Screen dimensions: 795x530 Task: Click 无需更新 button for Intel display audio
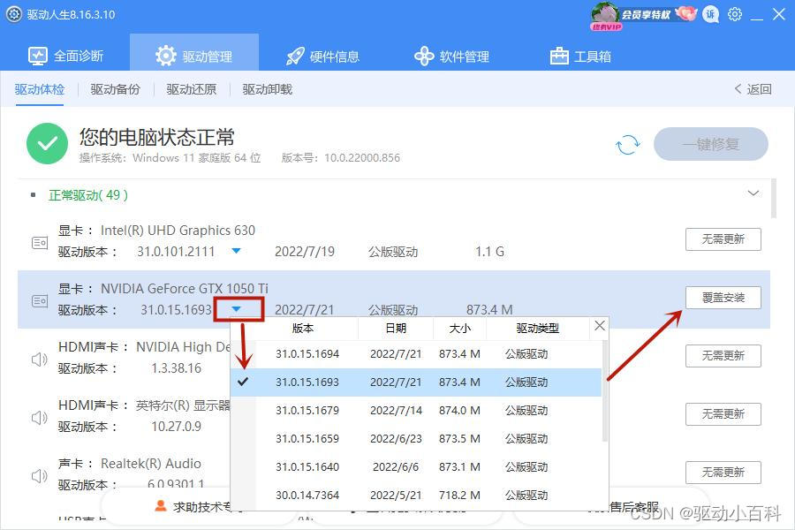pyautogui.click(x=723, y=414)
